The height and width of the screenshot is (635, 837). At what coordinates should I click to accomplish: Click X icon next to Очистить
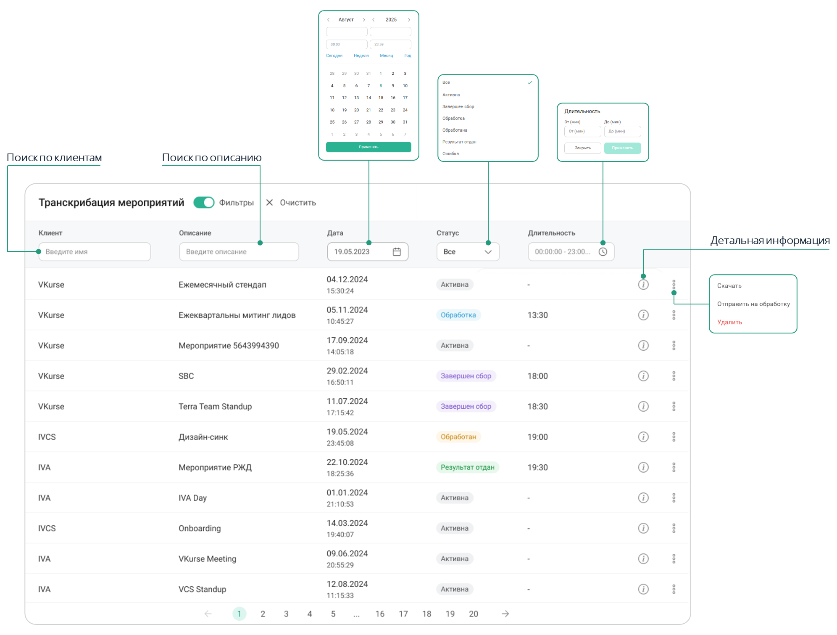tap(269, 203)
